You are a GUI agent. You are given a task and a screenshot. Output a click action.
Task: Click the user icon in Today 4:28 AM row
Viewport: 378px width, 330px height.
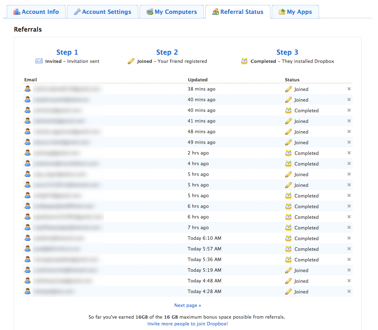[28, 291]
